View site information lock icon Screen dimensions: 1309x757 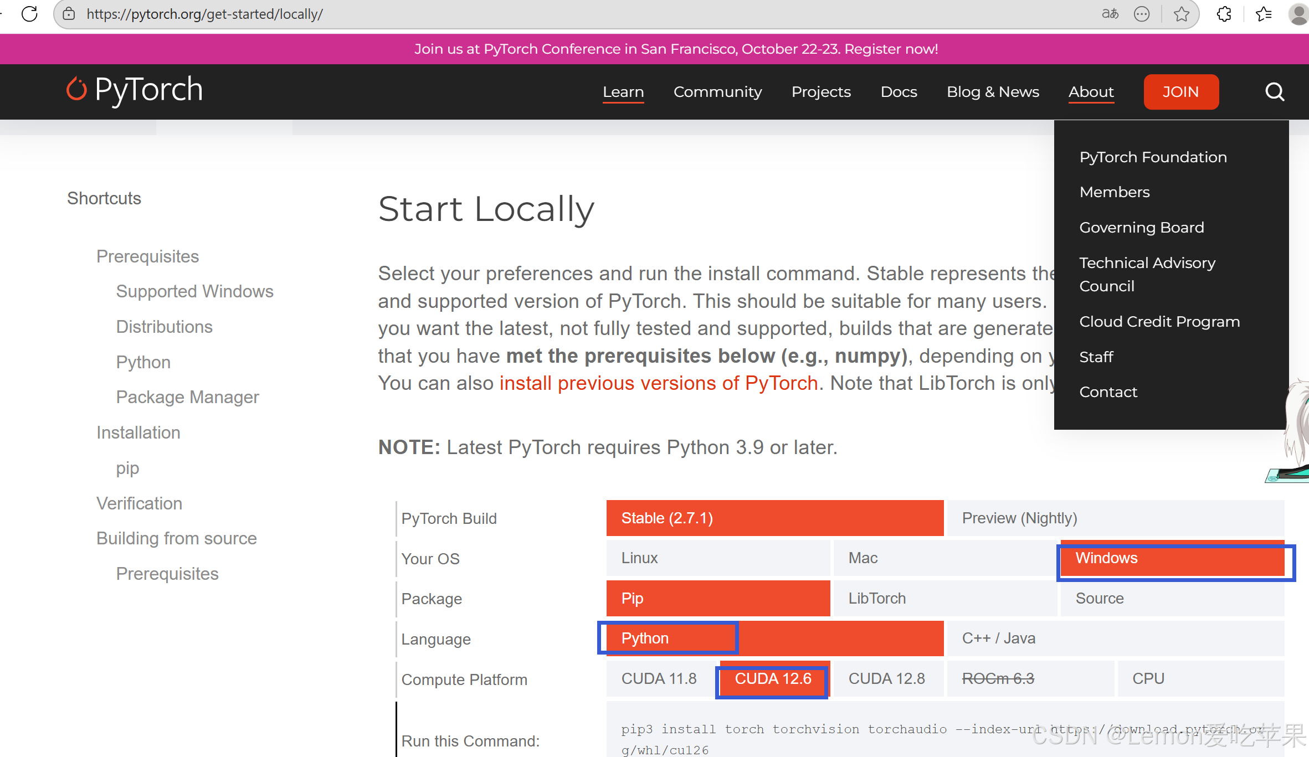pos(69,14)
